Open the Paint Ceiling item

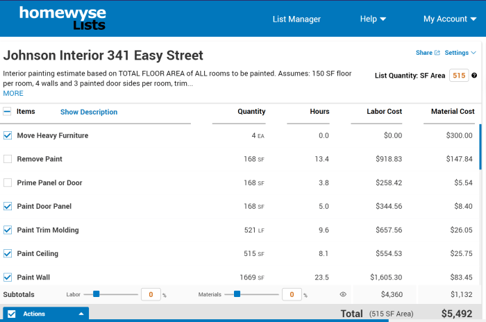tap(37, 253)
